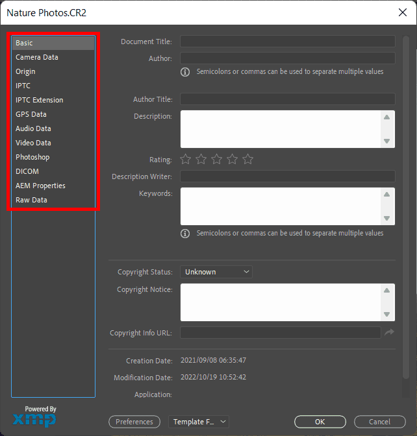Image resolution: width=417 pixels, height=436 pixels.
Task: Click the dialog's vertical scrollbar
Action: 406,195
